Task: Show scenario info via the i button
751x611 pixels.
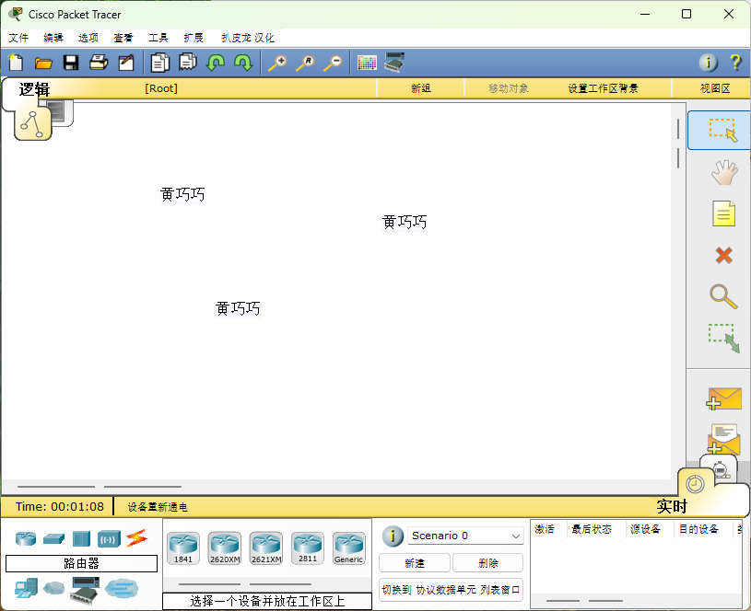Action: (x=393, y=536)
